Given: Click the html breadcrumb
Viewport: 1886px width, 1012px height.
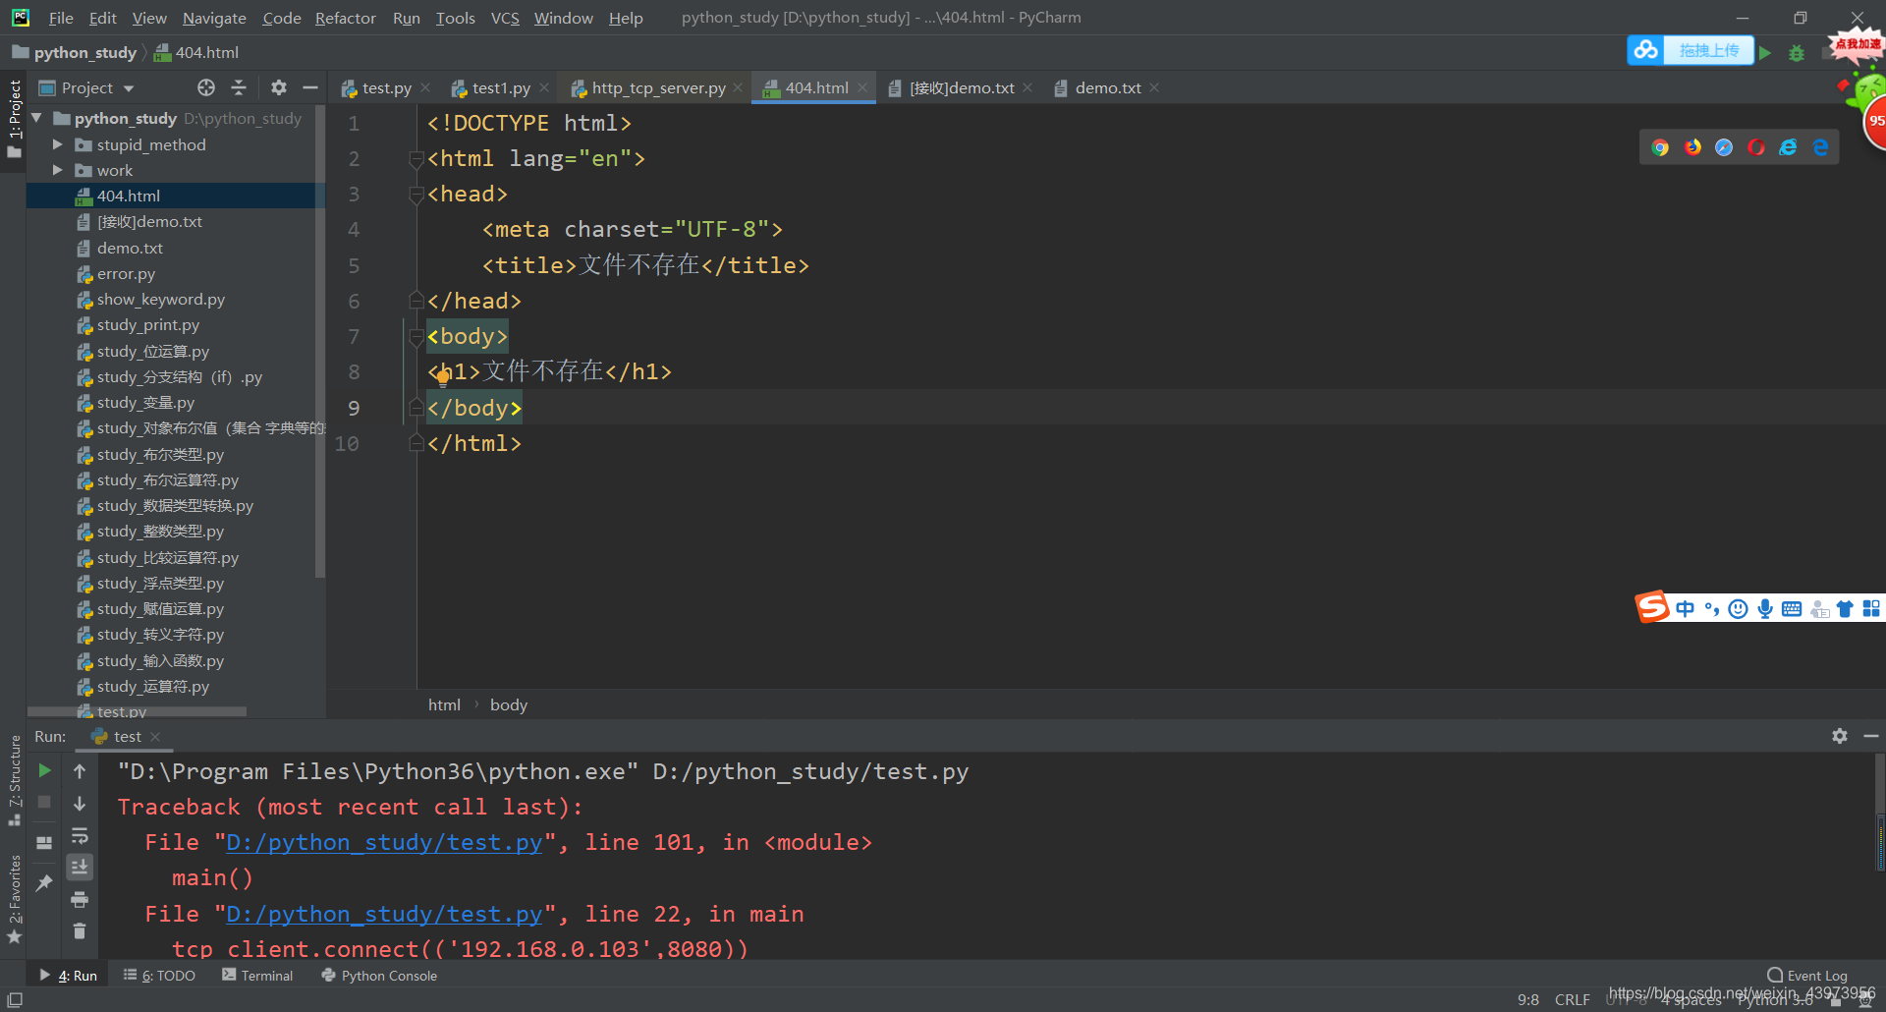Looking at the screenshot, I should (x=444, y=704).
